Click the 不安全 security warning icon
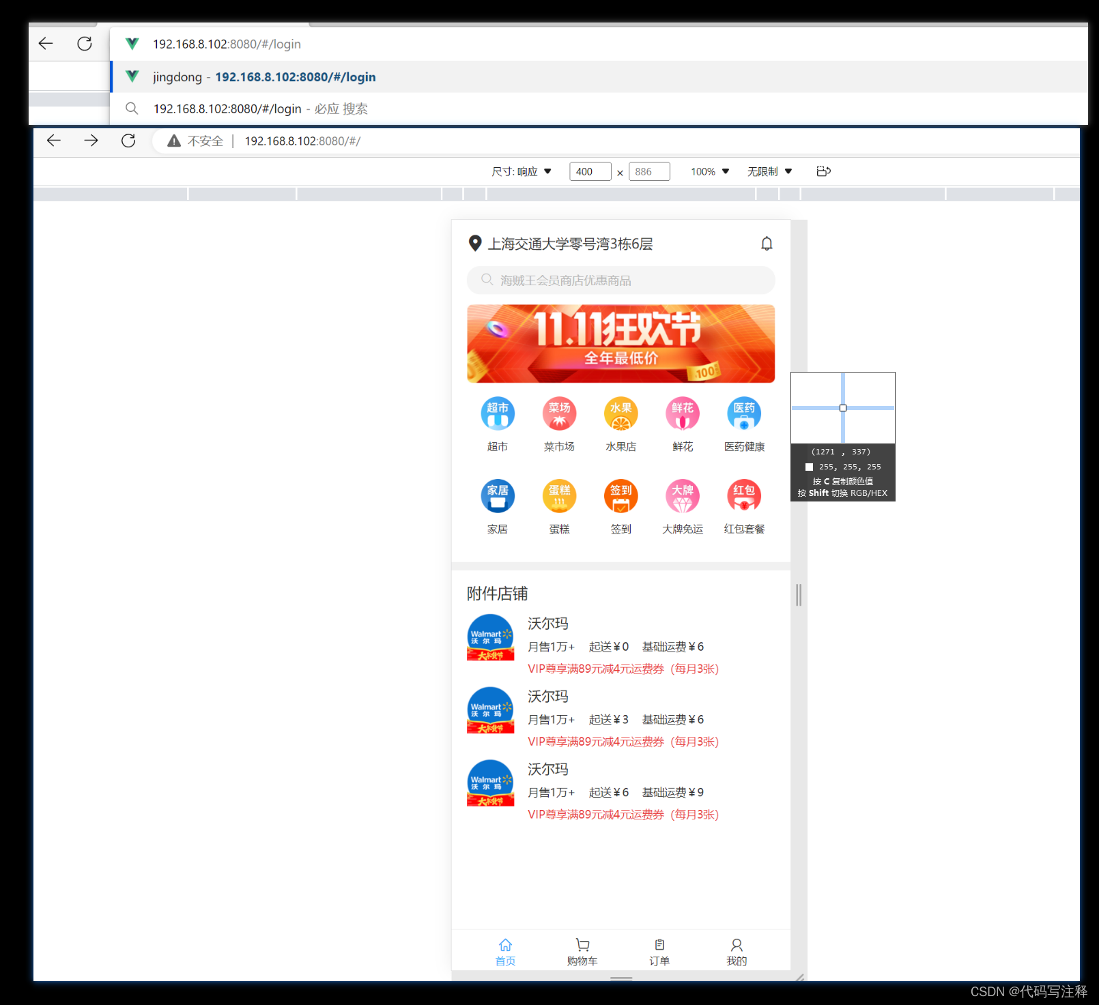1099x1005 pixels. tap(174, 141)
